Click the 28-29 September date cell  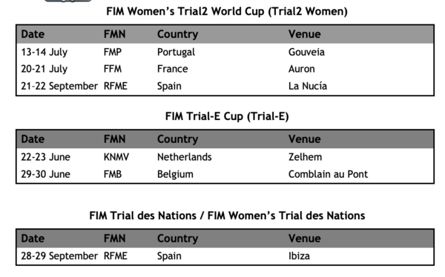click(59, 256)
